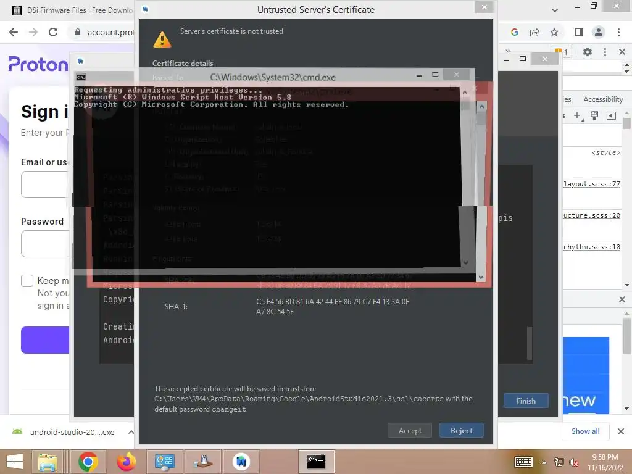632x474 pixels.
Task: Click Show all downloads in Chrome
Action: pos(585,431)
